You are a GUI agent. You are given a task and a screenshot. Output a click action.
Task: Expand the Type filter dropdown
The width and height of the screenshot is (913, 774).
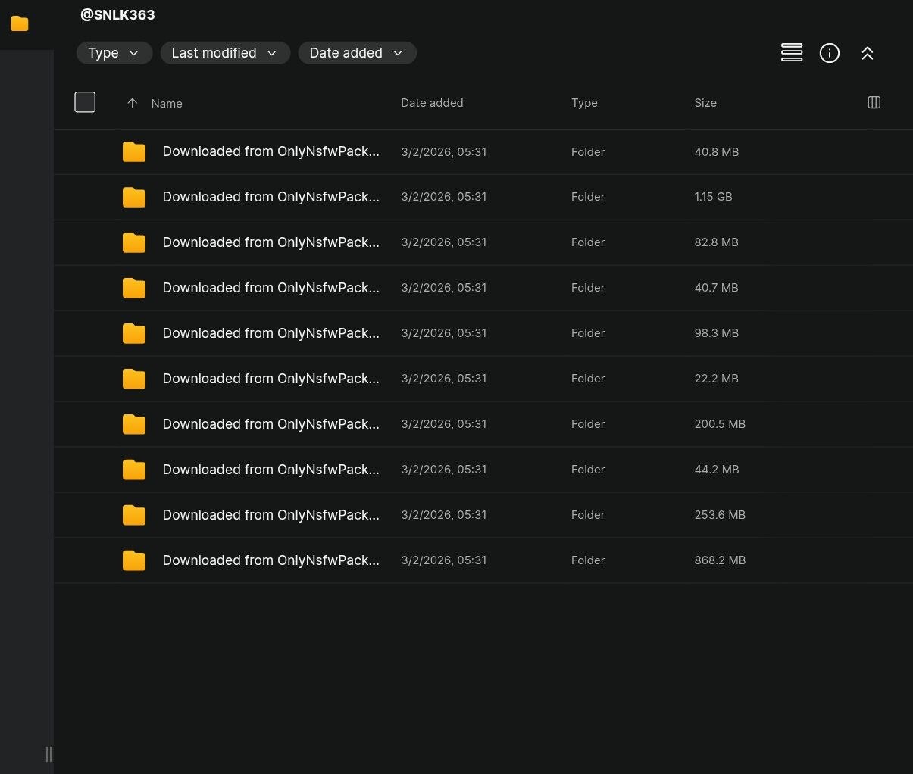click(x=114, y=53)
